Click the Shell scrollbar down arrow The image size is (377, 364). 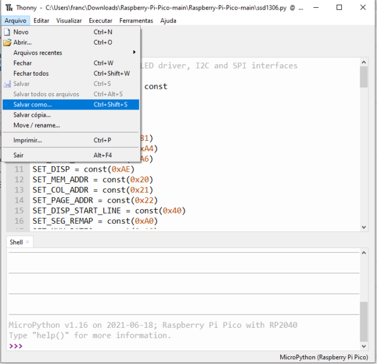click(x=364, y=346)
